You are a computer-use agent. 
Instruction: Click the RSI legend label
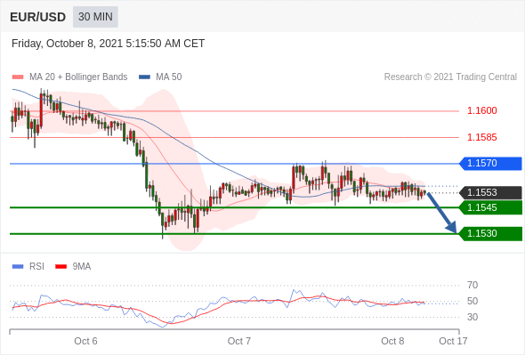coord(36,267)
